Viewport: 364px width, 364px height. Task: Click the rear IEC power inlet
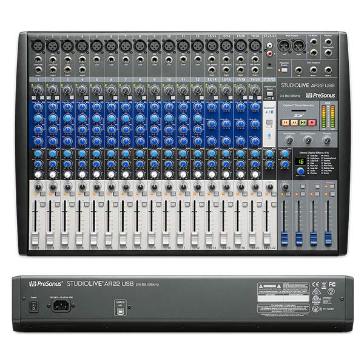[61, 306]
